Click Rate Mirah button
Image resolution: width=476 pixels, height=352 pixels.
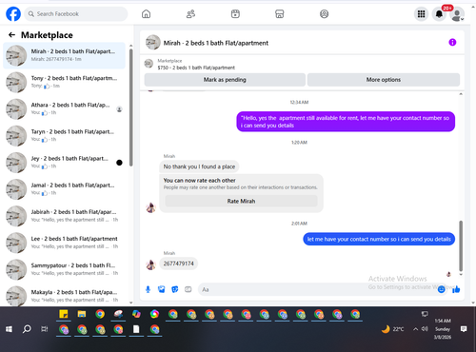pos(241,201)
